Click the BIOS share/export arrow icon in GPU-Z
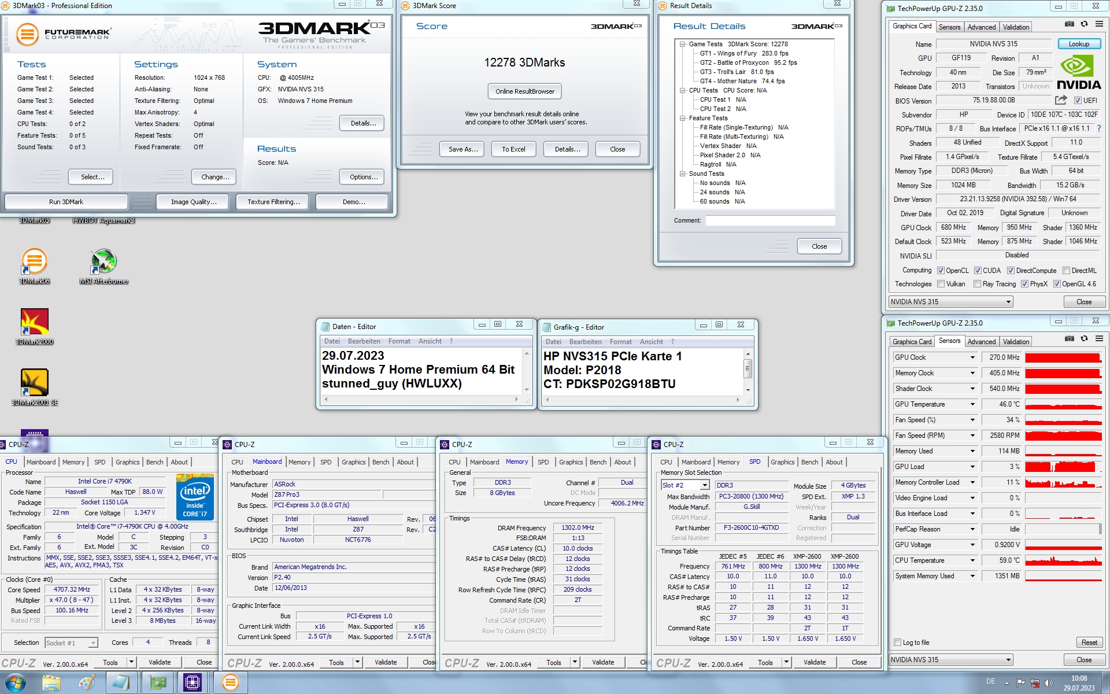 (x=1061, y=100)
